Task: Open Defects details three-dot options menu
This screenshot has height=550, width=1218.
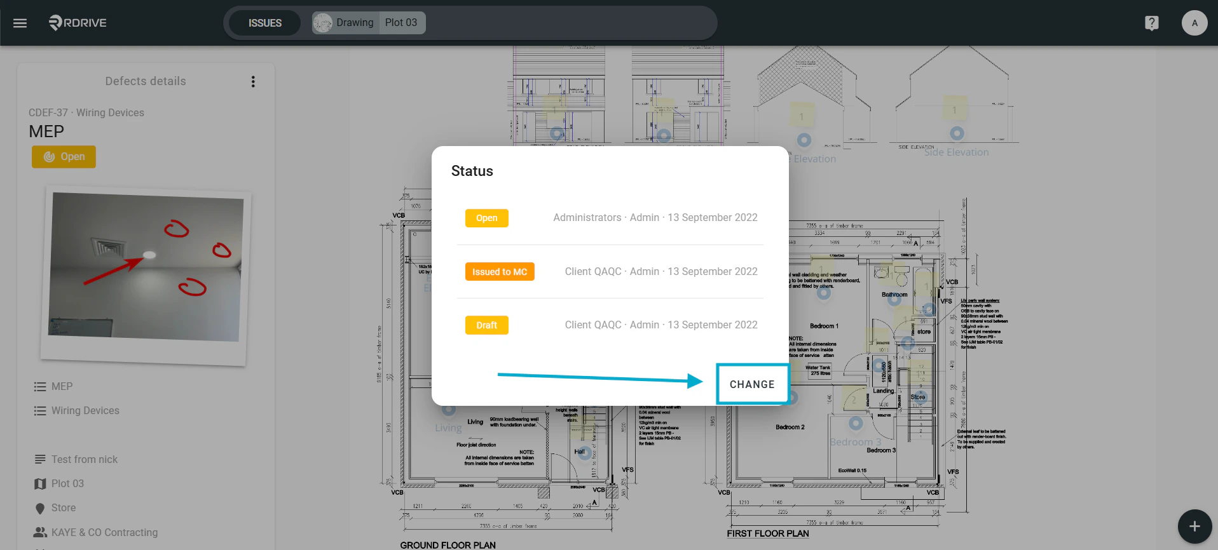Action: click(253, 81)
